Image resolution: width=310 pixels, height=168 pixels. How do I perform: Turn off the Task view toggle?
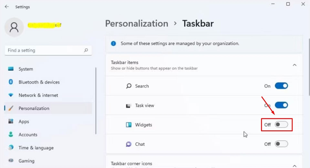click(x=281, y=105)
